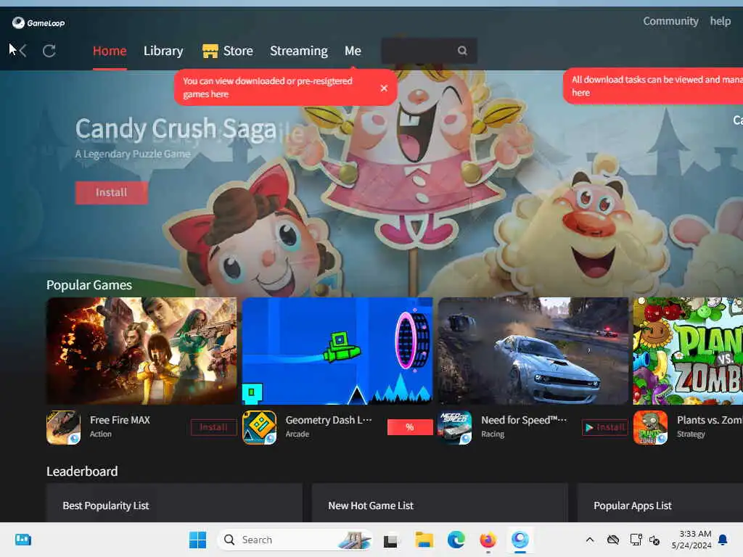Click the Free Fire MAX app icon
The height and width of the screenshot is (557, 743).
click(64, 427)
